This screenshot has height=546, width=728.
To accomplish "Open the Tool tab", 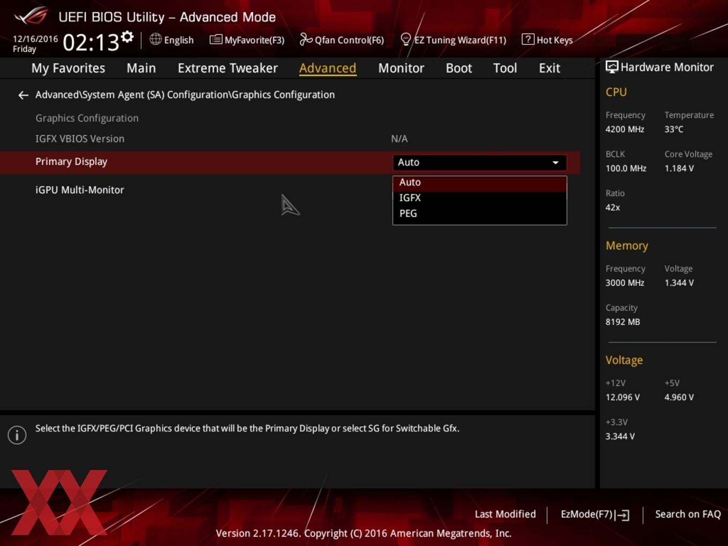I will click(505, 69).
